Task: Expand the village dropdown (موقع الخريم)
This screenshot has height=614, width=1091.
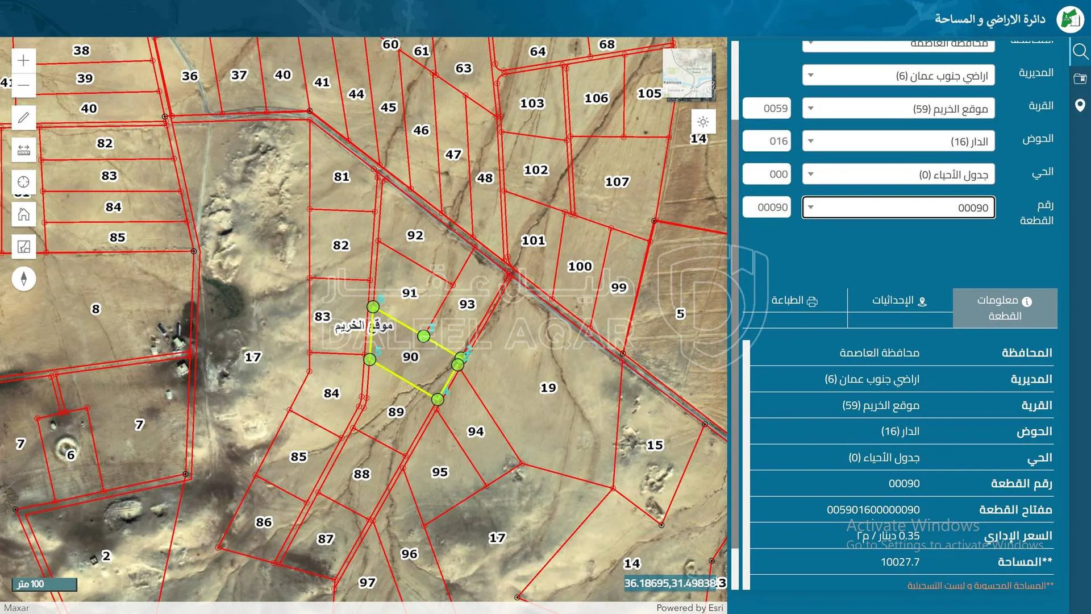Action: tap(898, 109)
